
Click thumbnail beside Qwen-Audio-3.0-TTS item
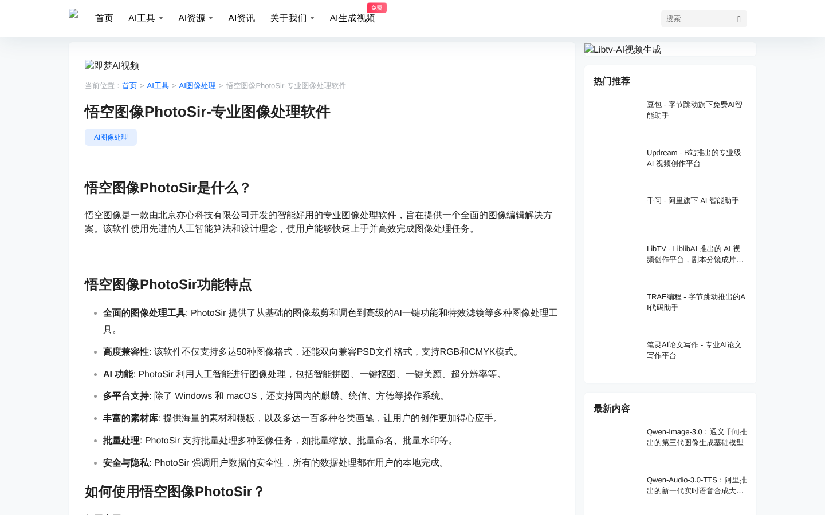(x=616, y=490)
